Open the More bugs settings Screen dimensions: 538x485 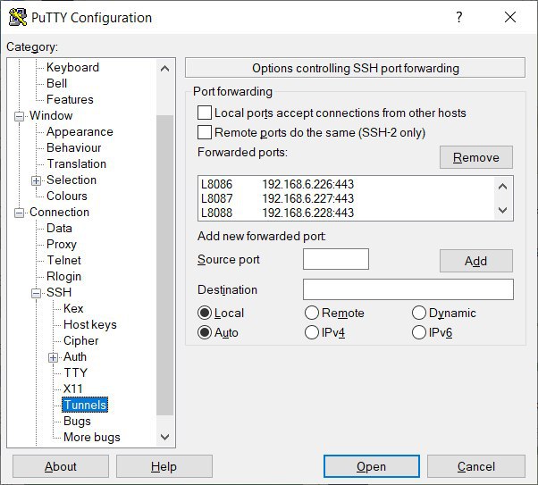[x=92, y=438]
